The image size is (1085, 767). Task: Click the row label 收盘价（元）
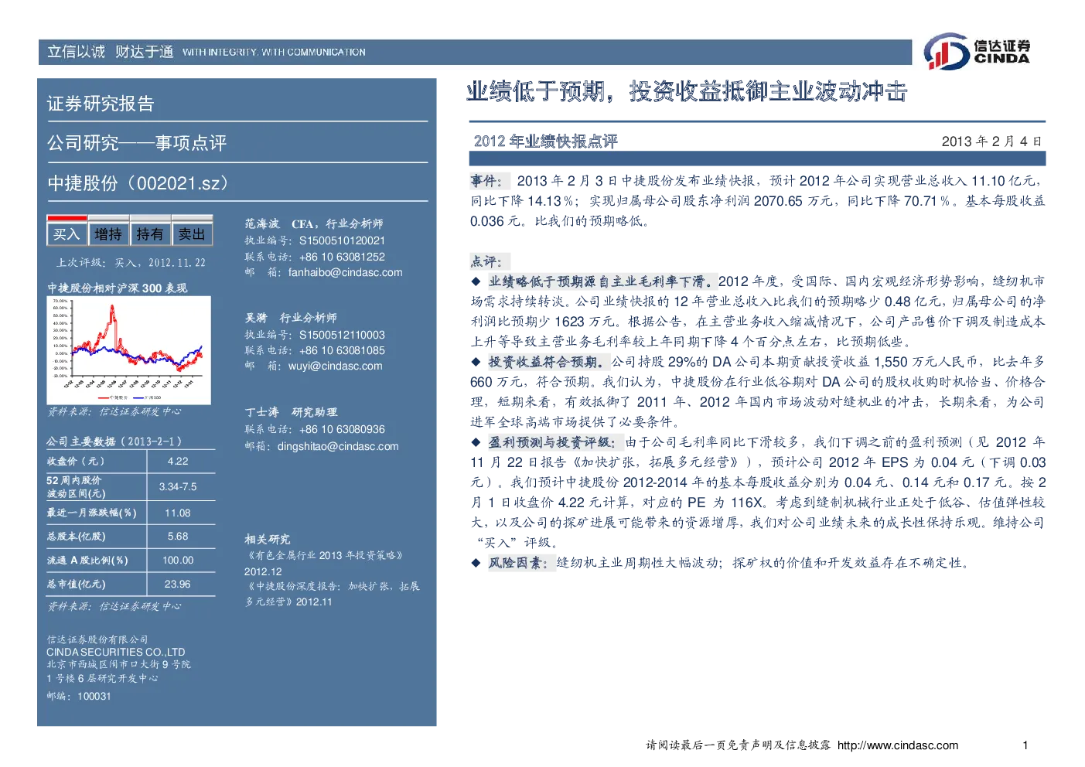pyautogui.click(x=76, y=461)
